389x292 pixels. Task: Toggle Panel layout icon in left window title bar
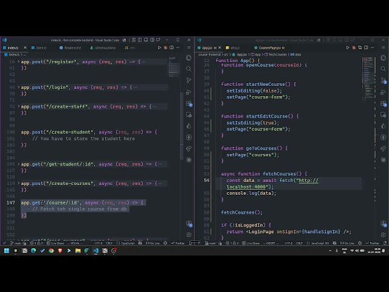click(146, 40)
